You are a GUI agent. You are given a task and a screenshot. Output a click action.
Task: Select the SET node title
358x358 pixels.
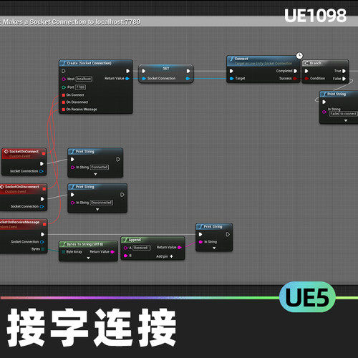pyautogui.click(x=166, y=69)
